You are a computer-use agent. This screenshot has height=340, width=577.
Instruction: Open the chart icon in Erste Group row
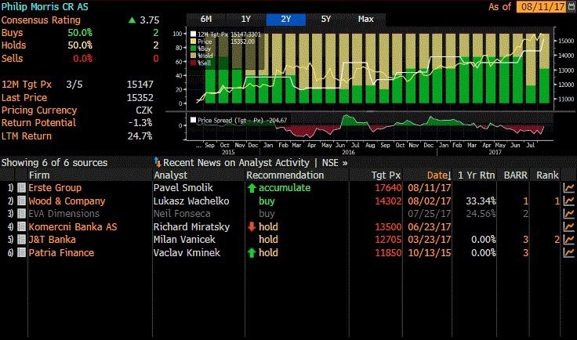click(x=568, y=188)
